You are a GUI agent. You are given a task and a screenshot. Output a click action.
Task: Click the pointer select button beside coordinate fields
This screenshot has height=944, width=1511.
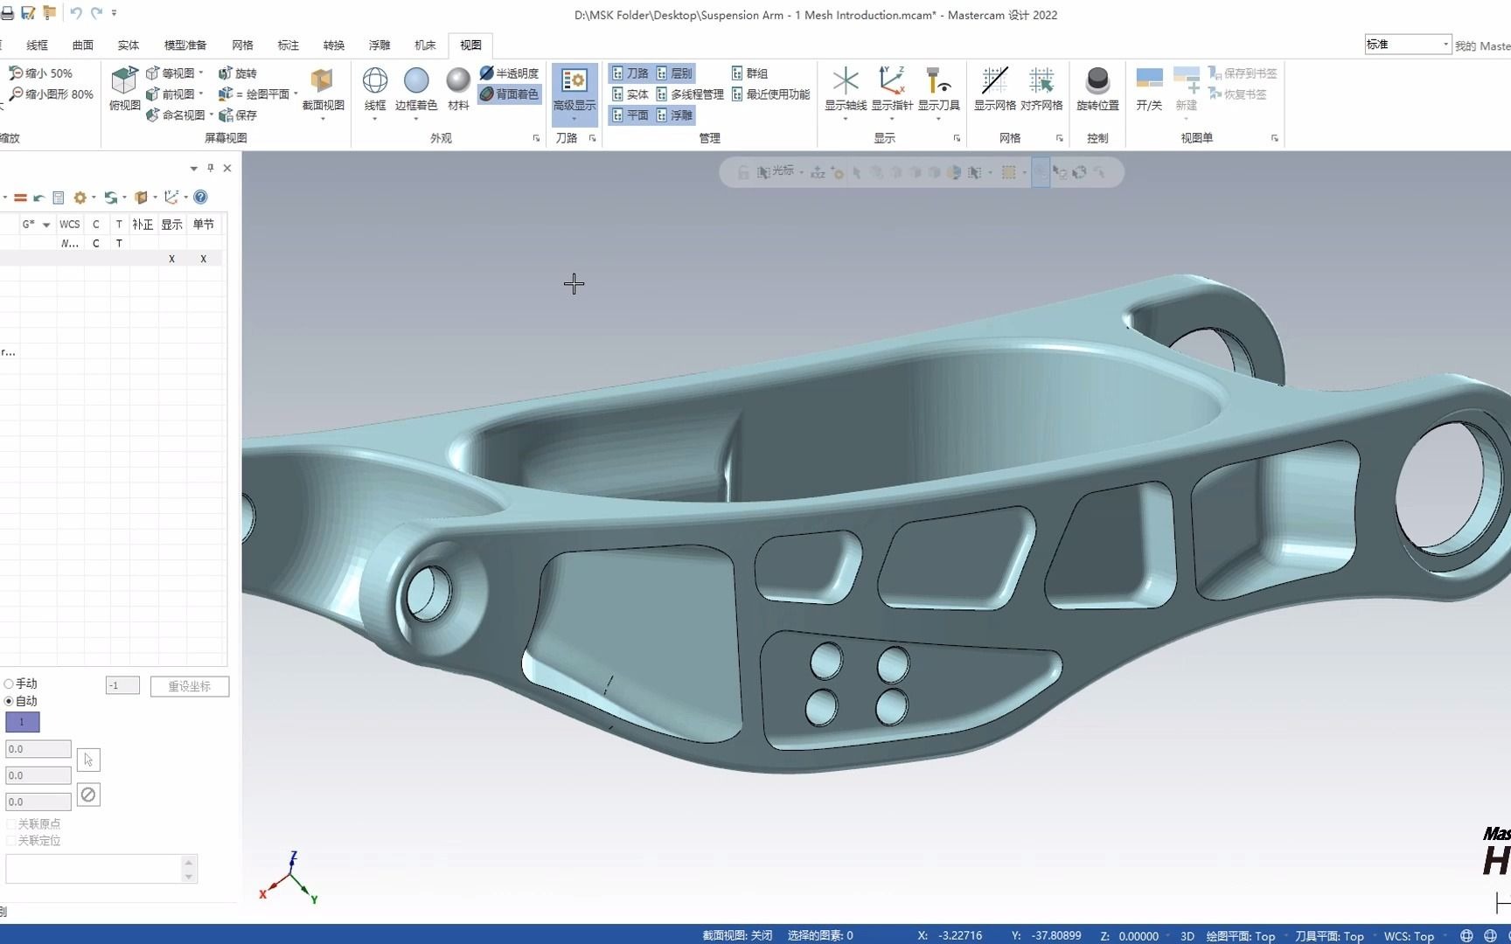(88, 760)
